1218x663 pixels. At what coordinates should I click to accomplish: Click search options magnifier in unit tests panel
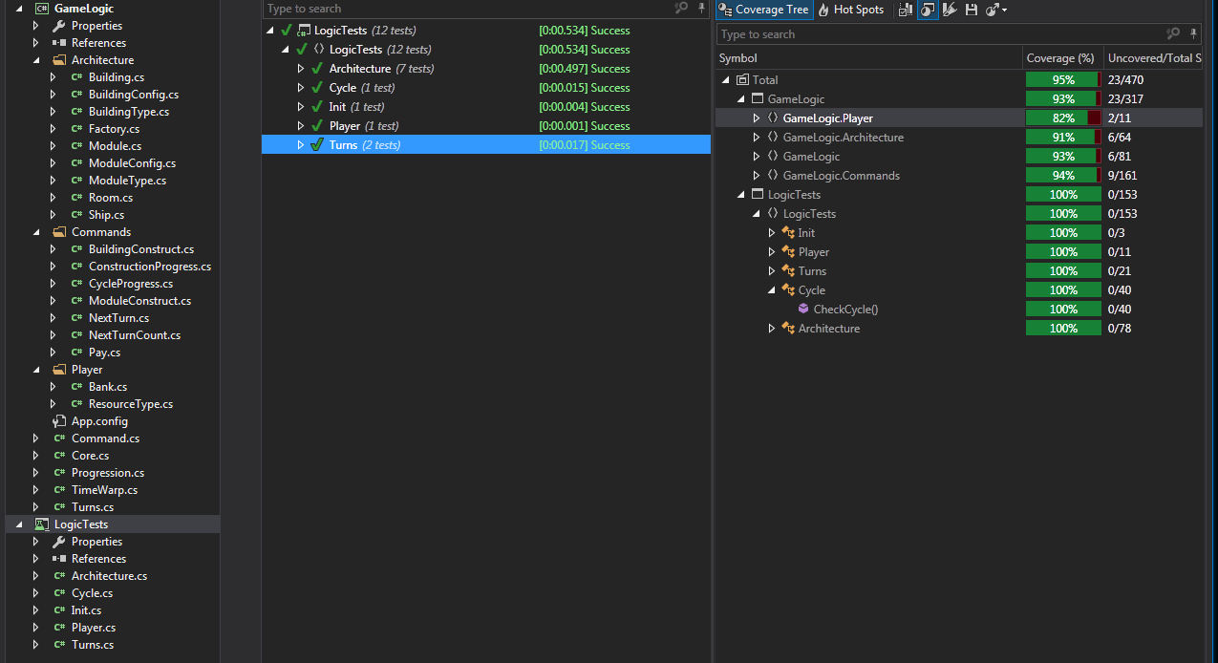coord(681,8)
